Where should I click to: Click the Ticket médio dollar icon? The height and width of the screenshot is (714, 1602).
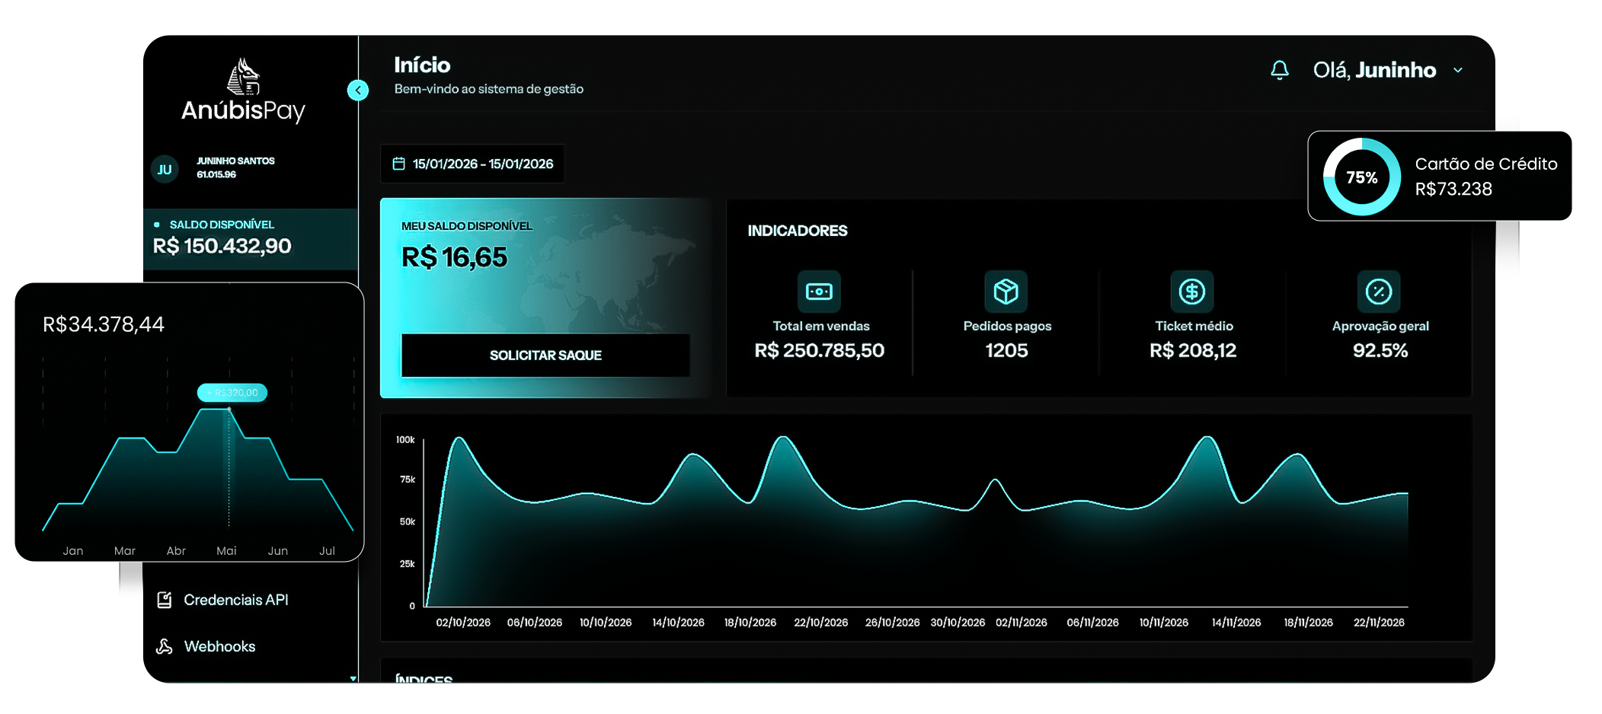(x=1191, y=292)
